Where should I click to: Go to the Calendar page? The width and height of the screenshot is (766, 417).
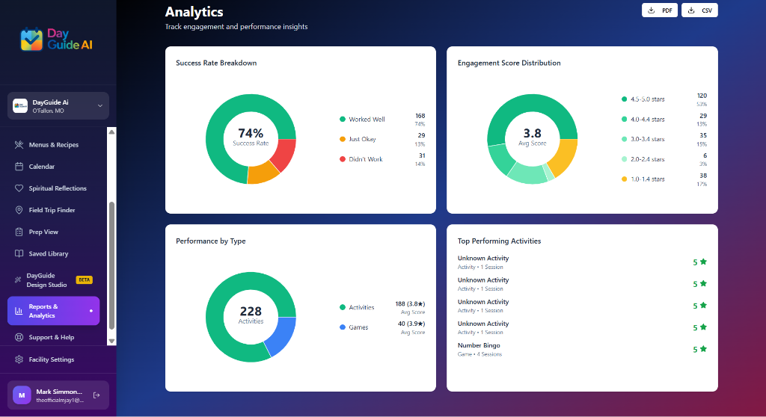(54, 167)
